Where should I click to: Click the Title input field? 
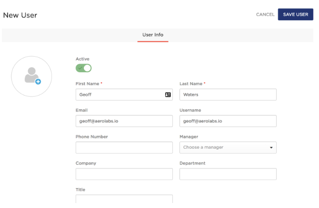(x=124, y=199)
